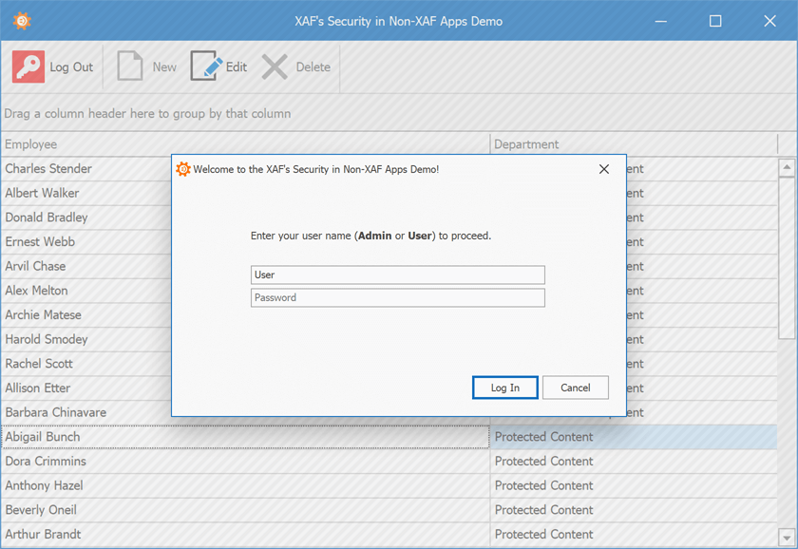798x549 pixels.
Task: Close the welcome login dialog
Action: coord(604,168)
